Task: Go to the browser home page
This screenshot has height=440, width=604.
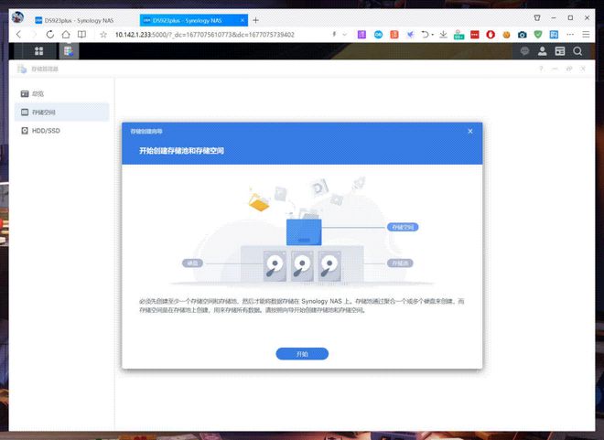Action: pyautogui.click(x=66, y=34)
